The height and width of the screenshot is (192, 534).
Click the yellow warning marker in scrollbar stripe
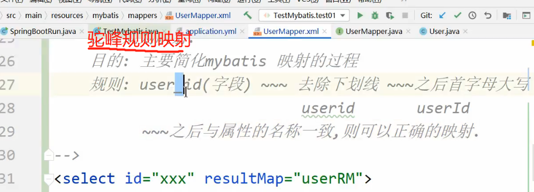(532, 43)
